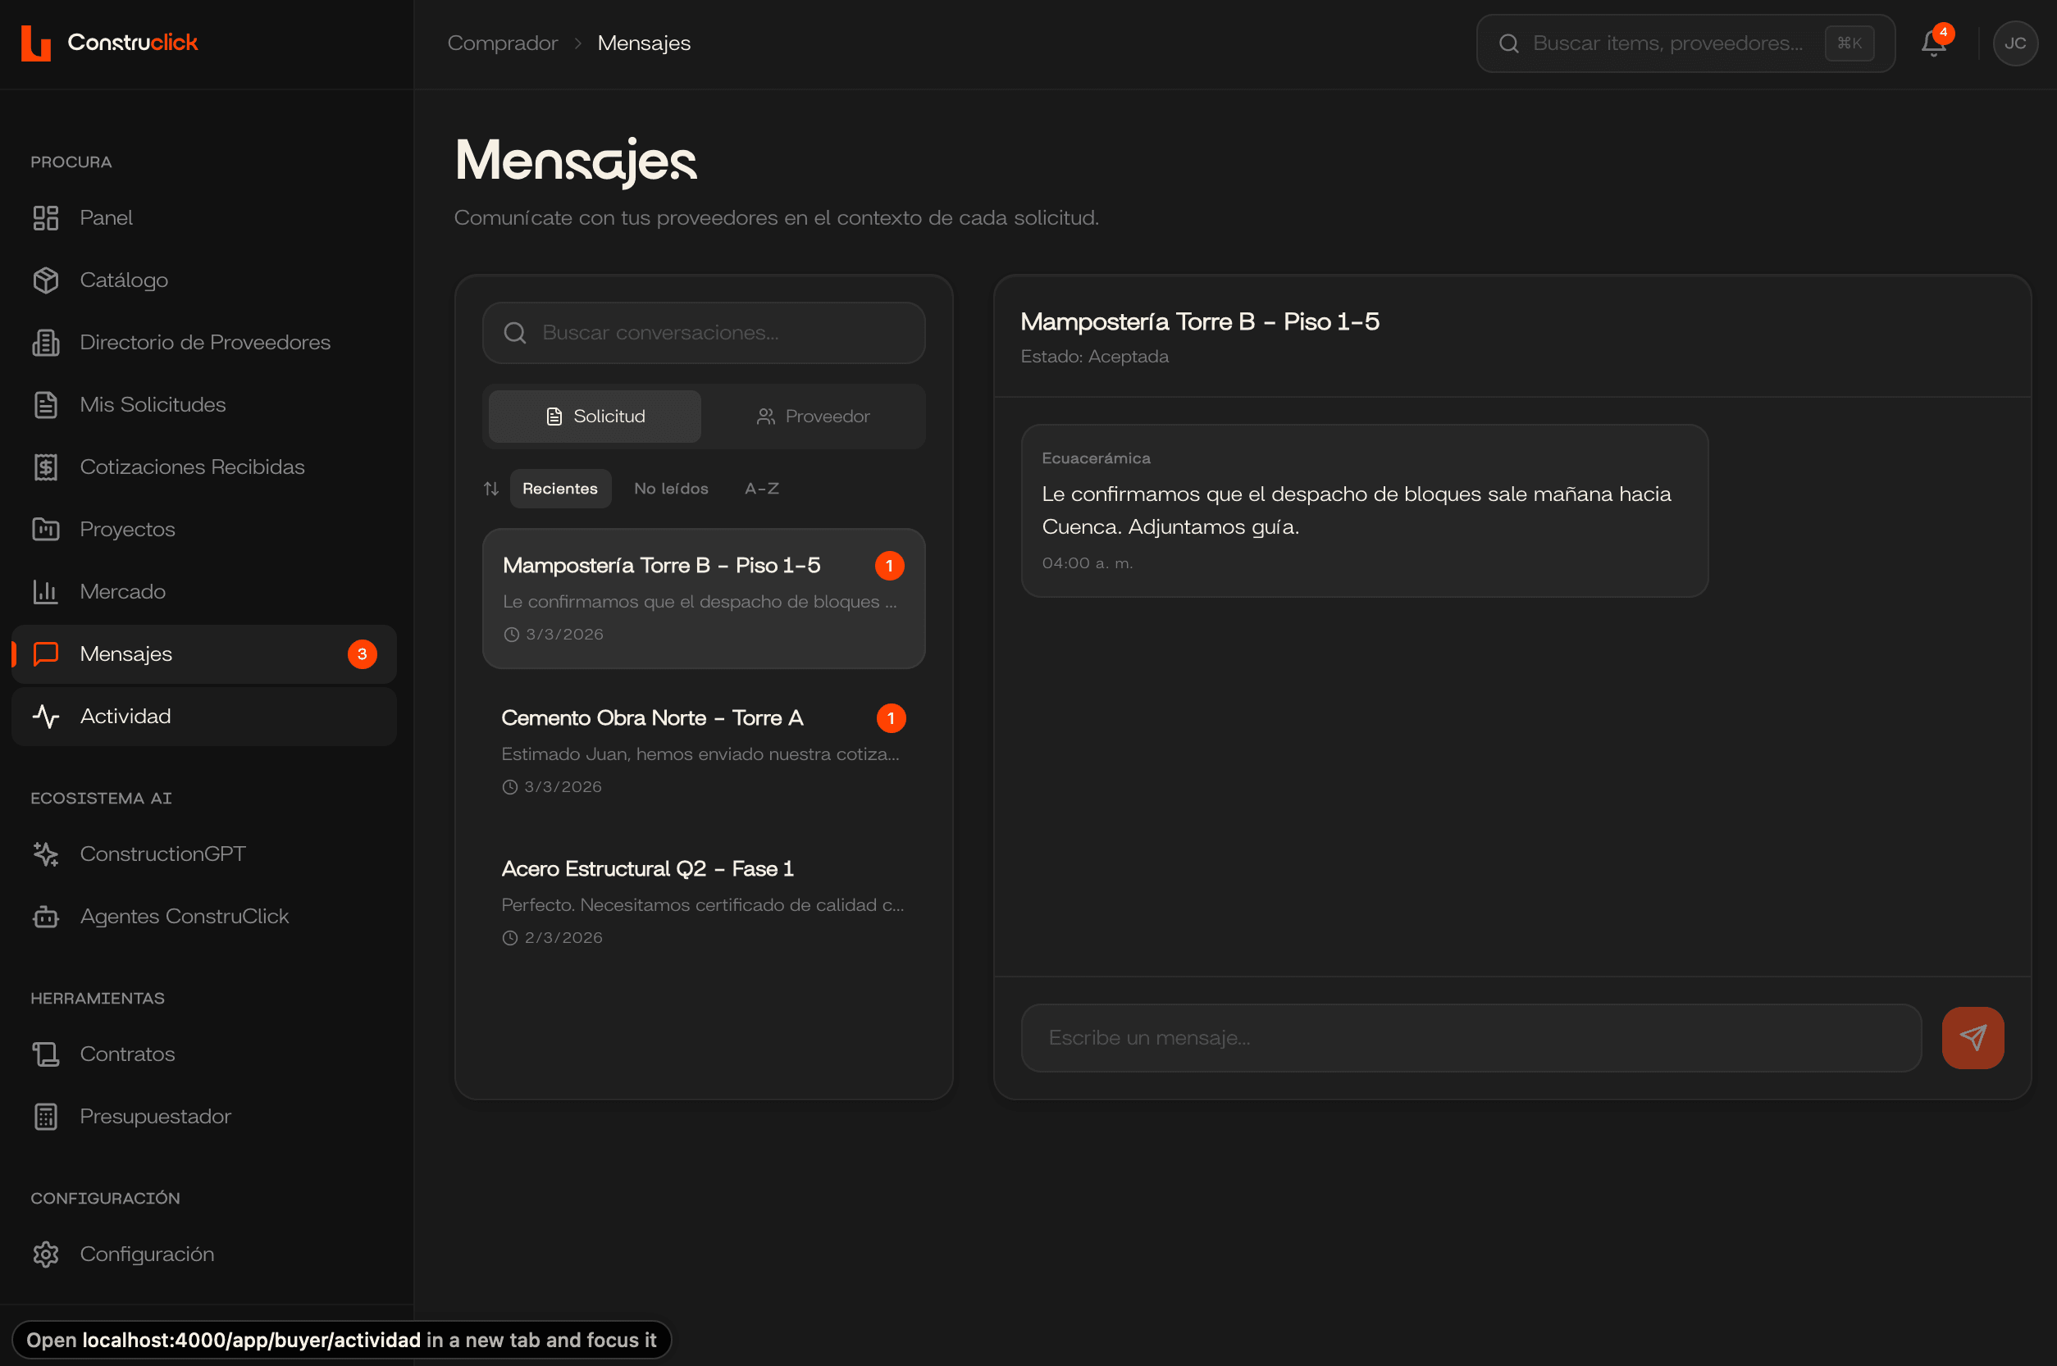This screenshot has height=1366, width=2057.
Task: Click the ⌘K shortcut badge
Action: [x=1849, y=43]
